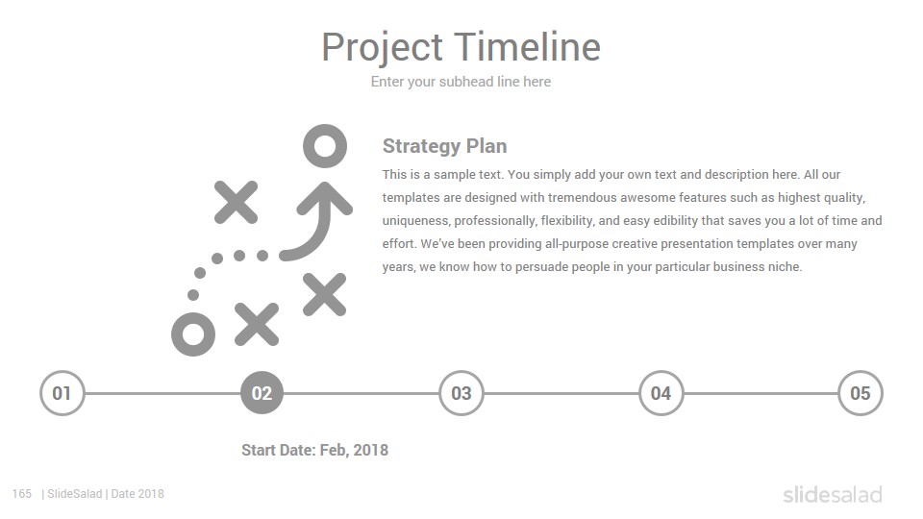Click the upper X mark in the graphic
Image resolution: width=923 pixels, height=519 pixels.
click(236, 202)
